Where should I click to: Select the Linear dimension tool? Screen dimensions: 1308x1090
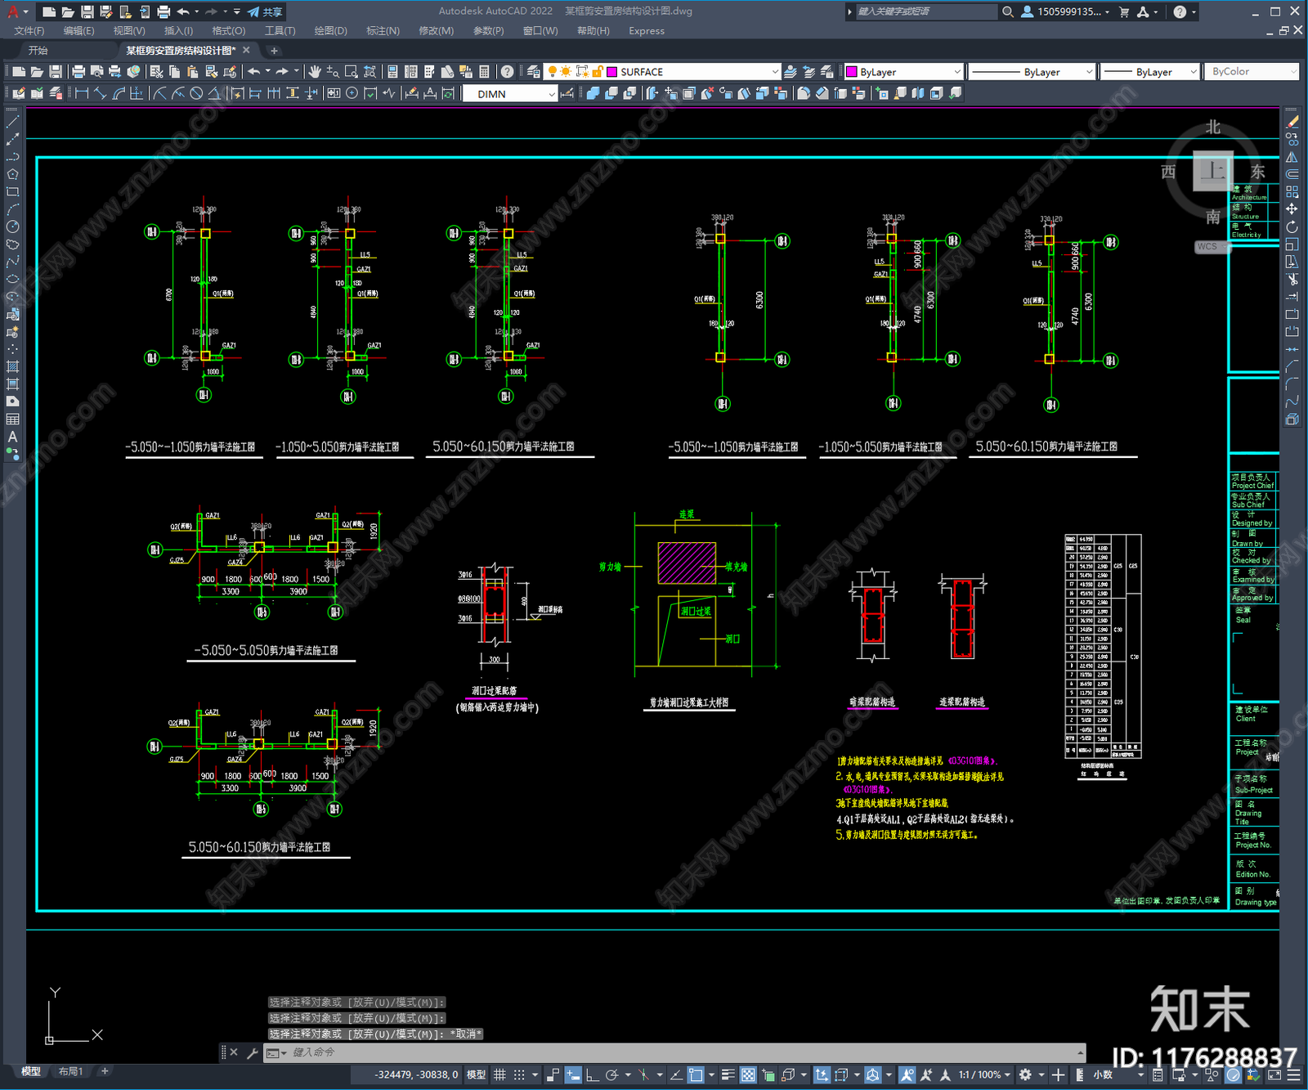82,93
